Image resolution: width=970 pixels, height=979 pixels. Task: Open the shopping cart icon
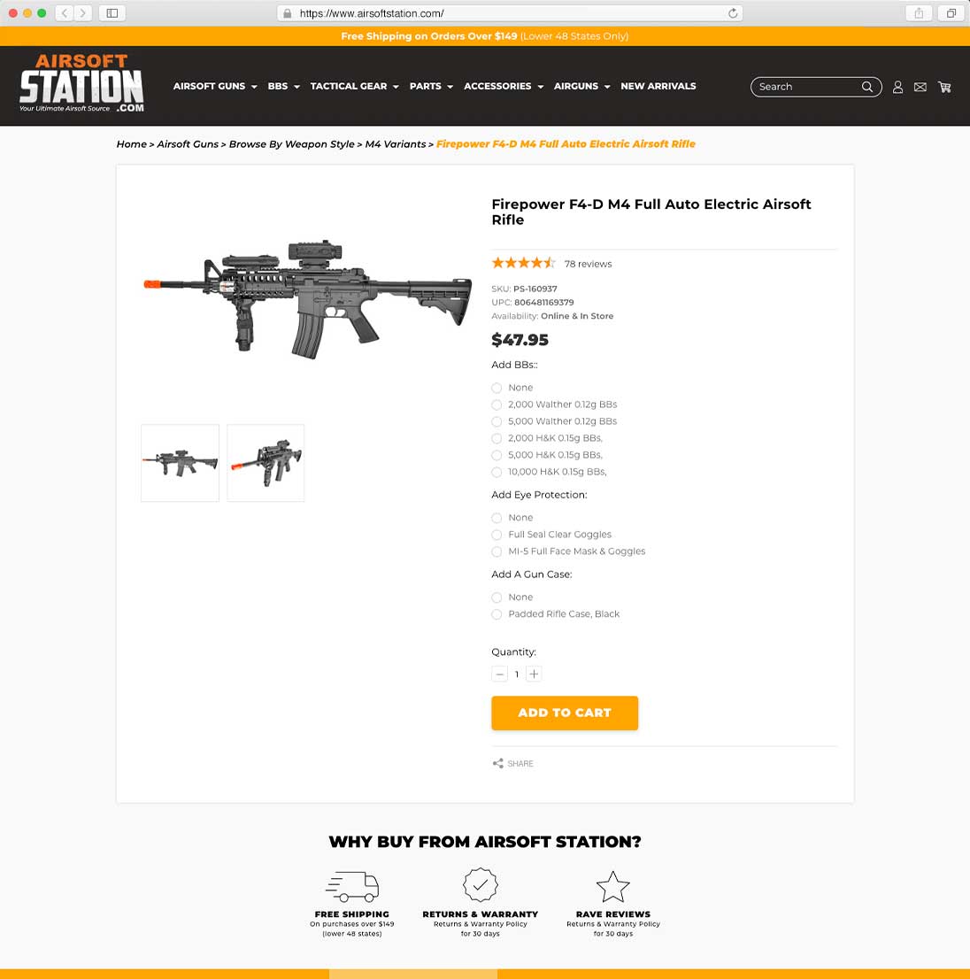pyautogui.click(x=944, y=87)
